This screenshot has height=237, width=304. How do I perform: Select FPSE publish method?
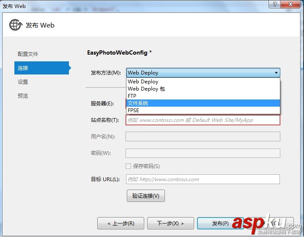[x=203, y=110]
